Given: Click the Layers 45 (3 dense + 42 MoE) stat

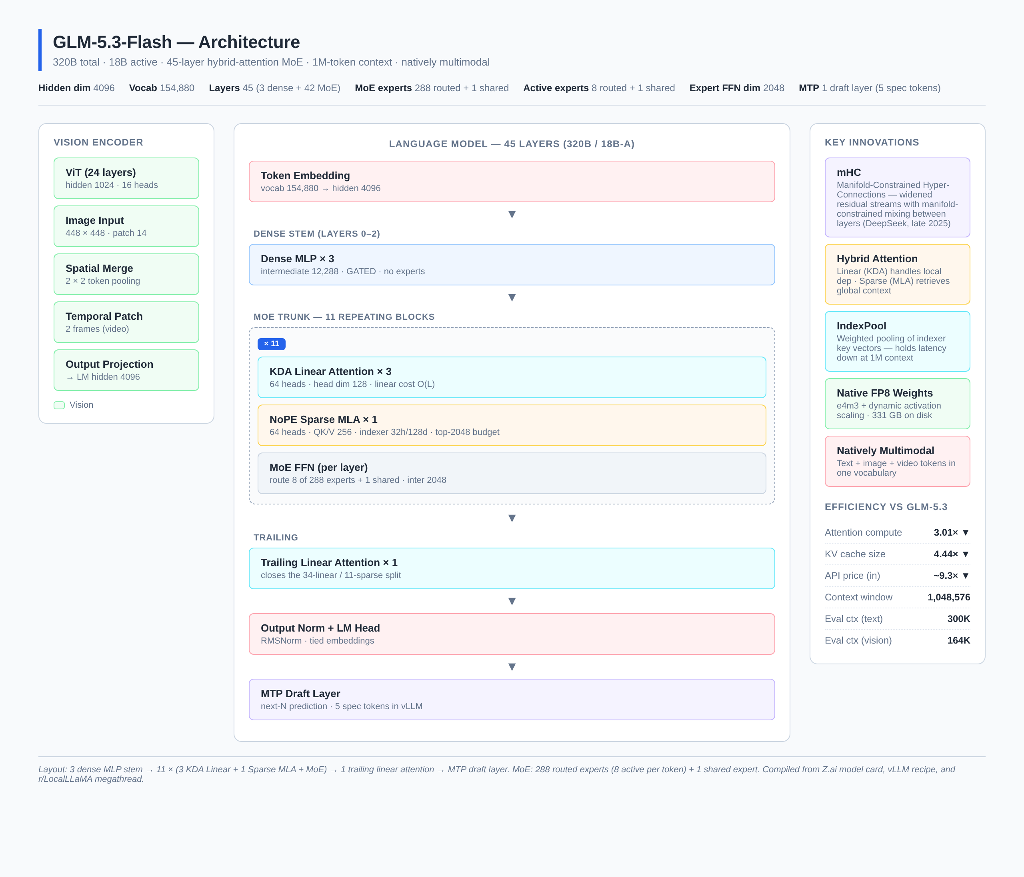Looking at the screenshot, I should [274, 88].
